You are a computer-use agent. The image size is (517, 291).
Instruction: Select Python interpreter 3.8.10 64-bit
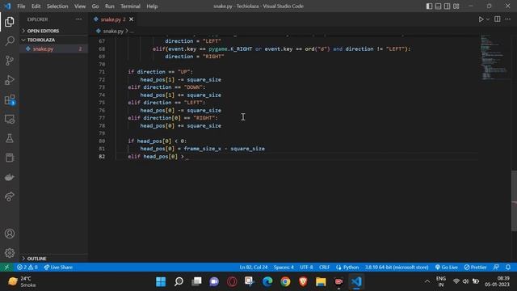(x=397, y=268)
